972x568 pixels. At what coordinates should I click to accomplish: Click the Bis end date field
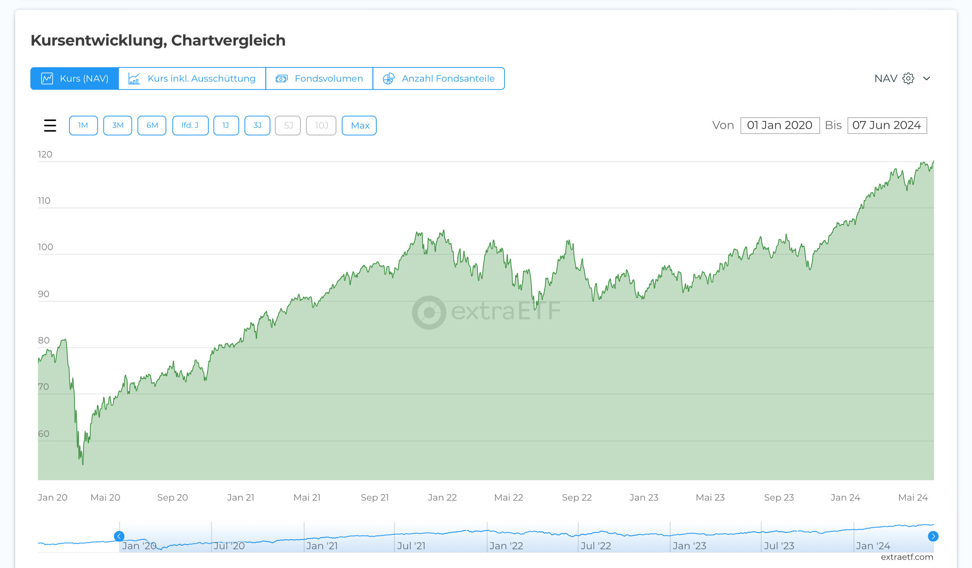tap(887, 125)
